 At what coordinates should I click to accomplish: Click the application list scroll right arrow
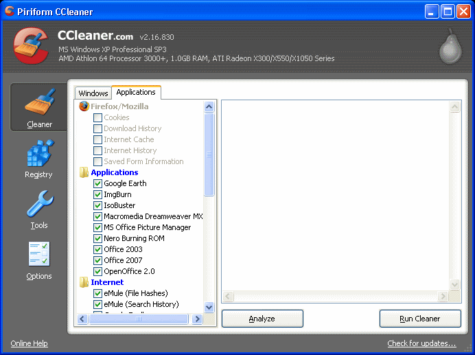(197, 319)
